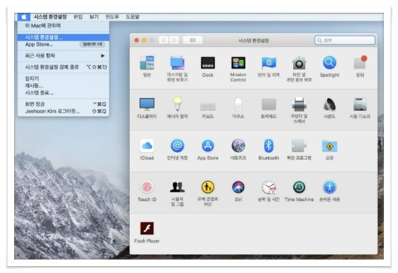Open the View (보기) menu
Screen dimensions: 398x273
coord(93,17)
